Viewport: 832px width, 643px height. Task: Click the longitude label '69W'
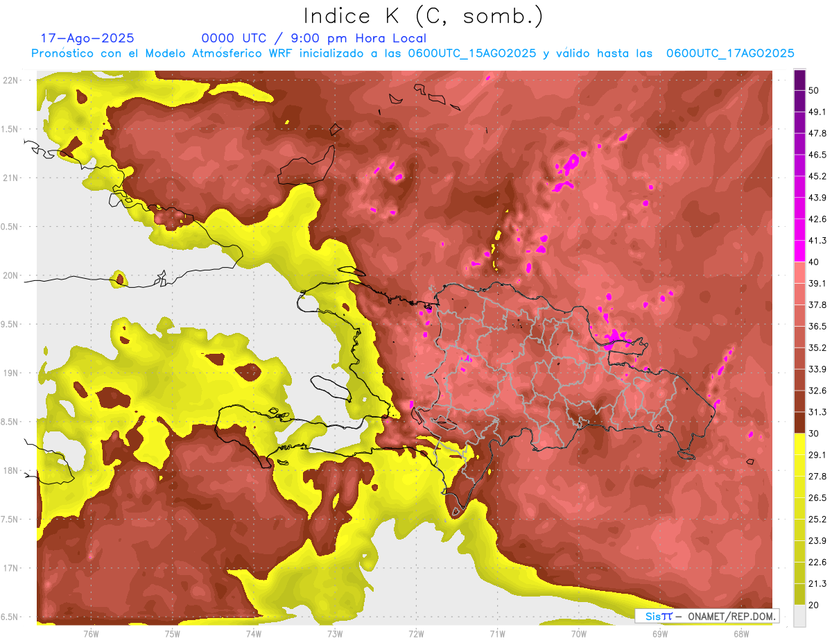tap(660, 634)
